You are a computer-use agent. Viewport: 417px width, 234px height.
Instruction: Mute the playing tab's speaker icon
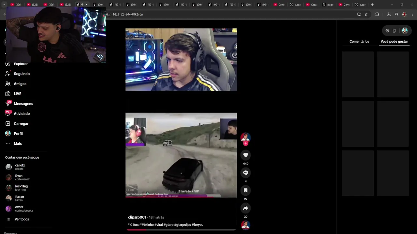tap(82, 5)
